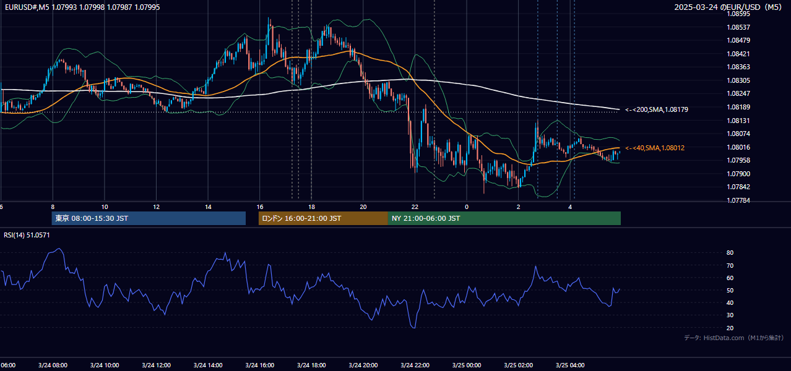This screenshot has height=371, width=791.
Task: Click the 3/24 14:00 time axis label
Action: point(208,365)
